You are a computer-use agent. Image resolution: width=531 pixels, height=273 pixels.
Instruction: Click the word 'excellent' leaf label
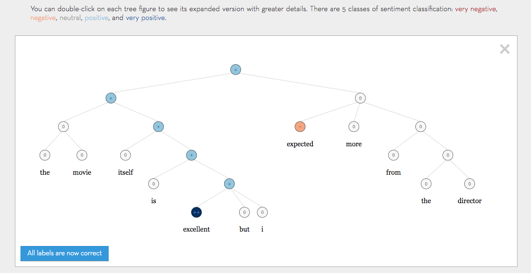[196, 229]
